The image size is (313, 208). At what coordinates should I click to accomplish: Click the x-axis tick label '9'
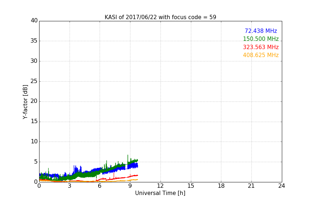click(130, 186)
